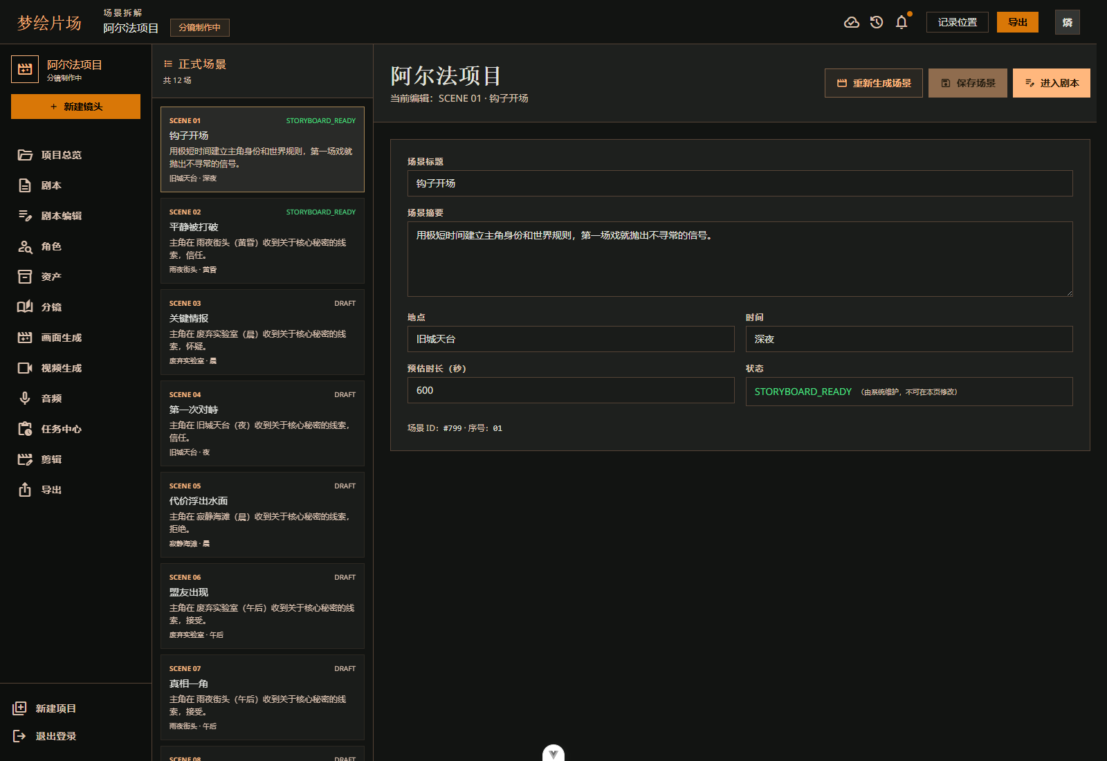Click the 视频生成 camera icon
The width and height of the screenshot is (1107, 761).
(25, 368)
